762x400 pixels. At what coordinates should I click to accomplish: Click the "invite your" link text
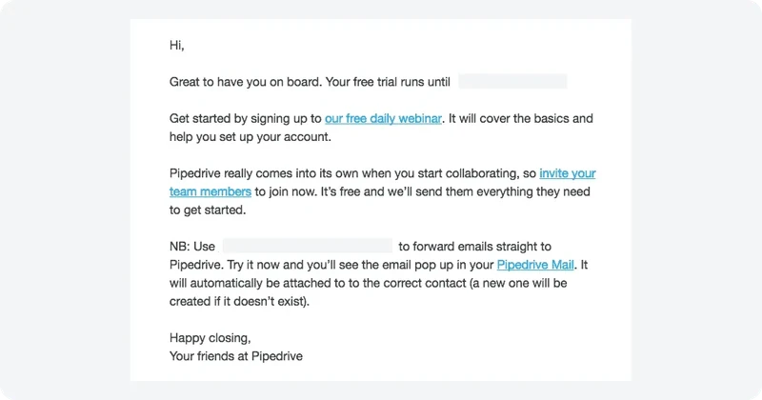click(568, 173)
